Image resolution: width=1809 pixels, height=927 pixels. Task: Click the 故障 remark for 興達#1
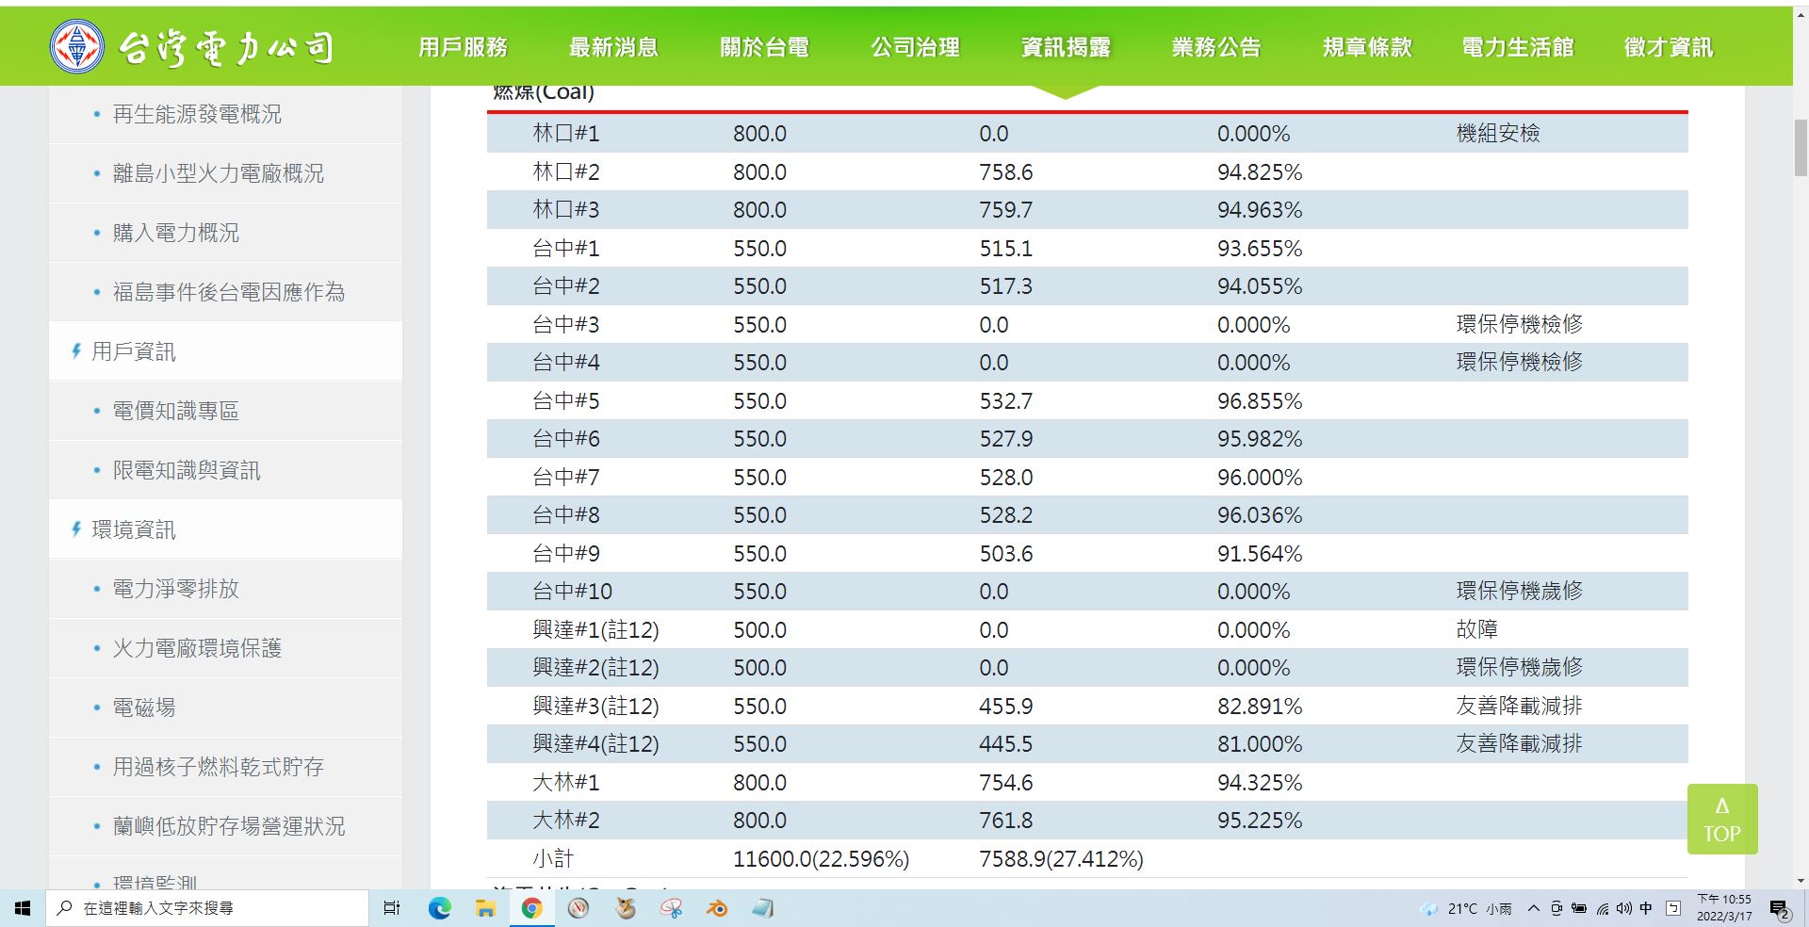pyautogui.click(x=1476, y=629)
